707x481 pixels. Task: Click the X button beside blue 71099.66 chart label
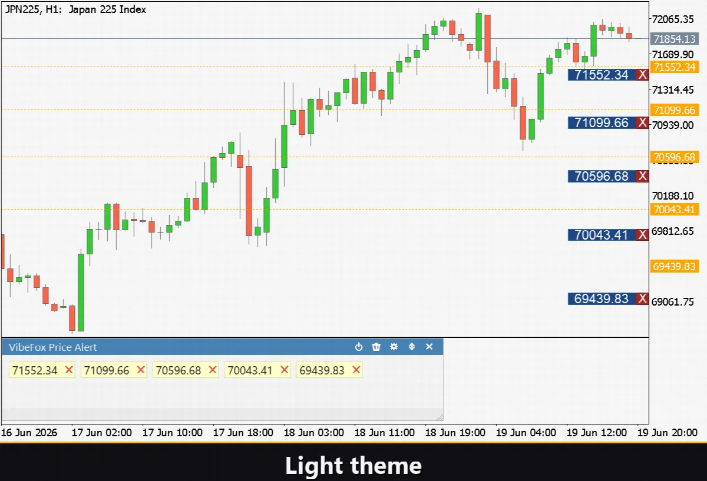click(x=643, y=122)
